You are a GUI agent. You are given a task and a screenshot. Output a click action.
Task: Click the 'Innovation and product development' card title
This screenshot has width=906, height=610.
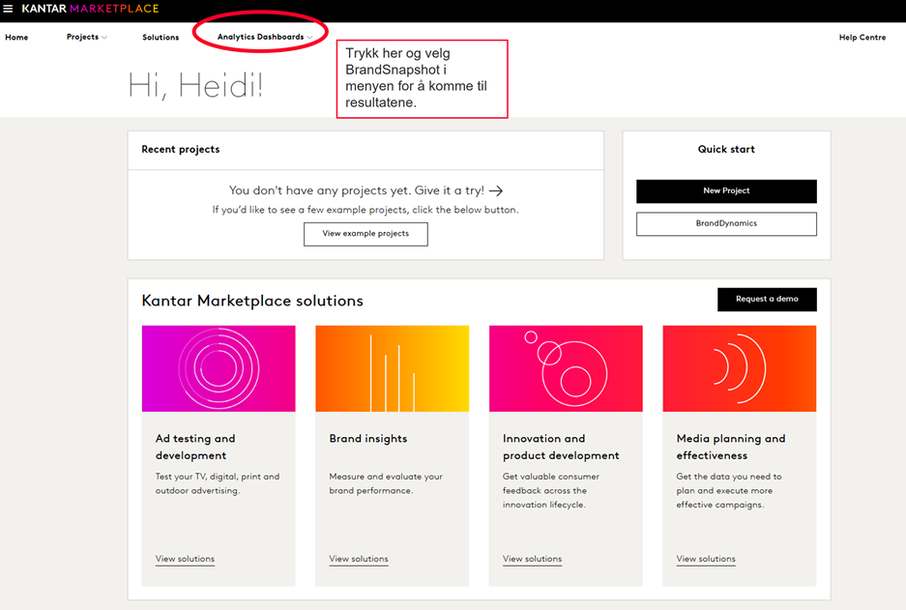pos(561,447)
